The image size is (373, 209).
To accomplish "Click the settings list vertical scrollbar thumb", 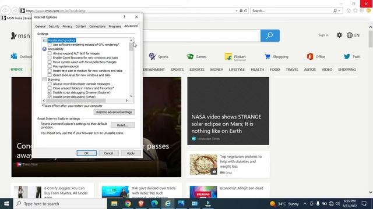I will [x=131, y=47].
